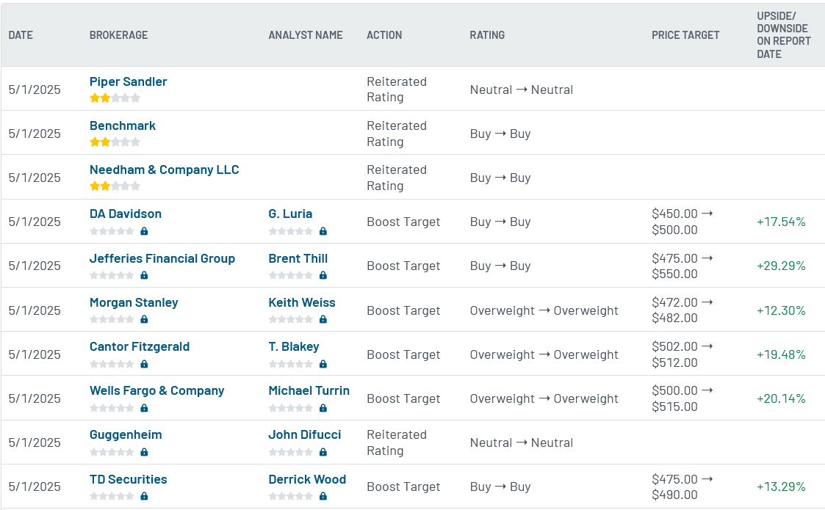This screenshot has width=825, height=510.
Task: Open Needham & Company LLC link
Action: click(164, 170)
